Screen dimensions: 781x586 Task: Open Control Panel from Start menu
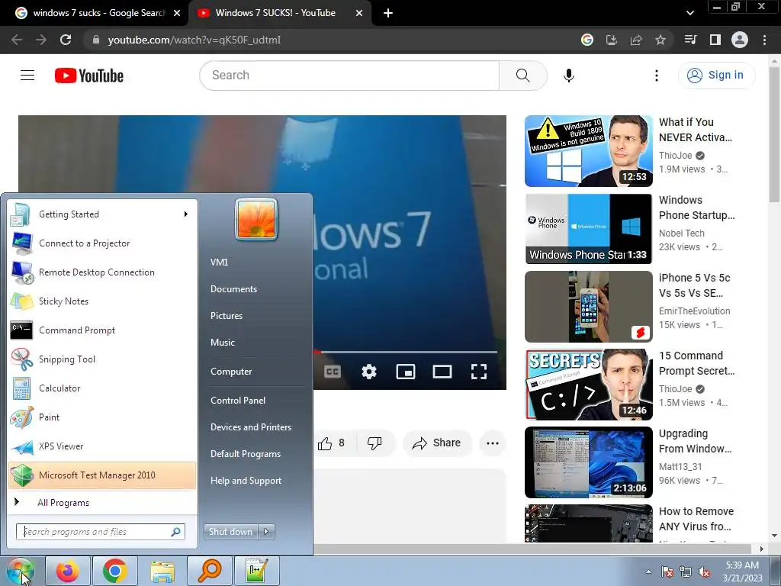click(238, 401)
